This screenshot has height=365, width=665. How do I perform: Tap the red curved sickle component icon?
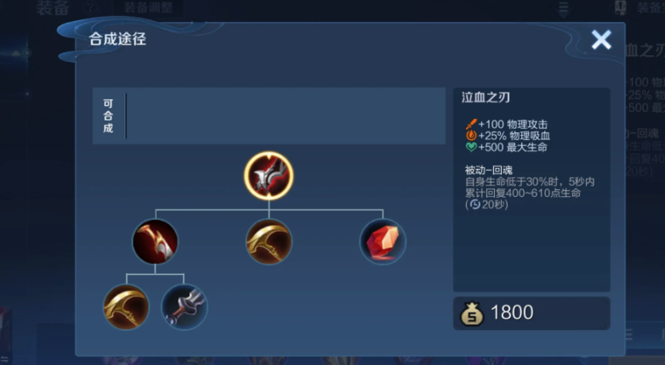(156, 241)
